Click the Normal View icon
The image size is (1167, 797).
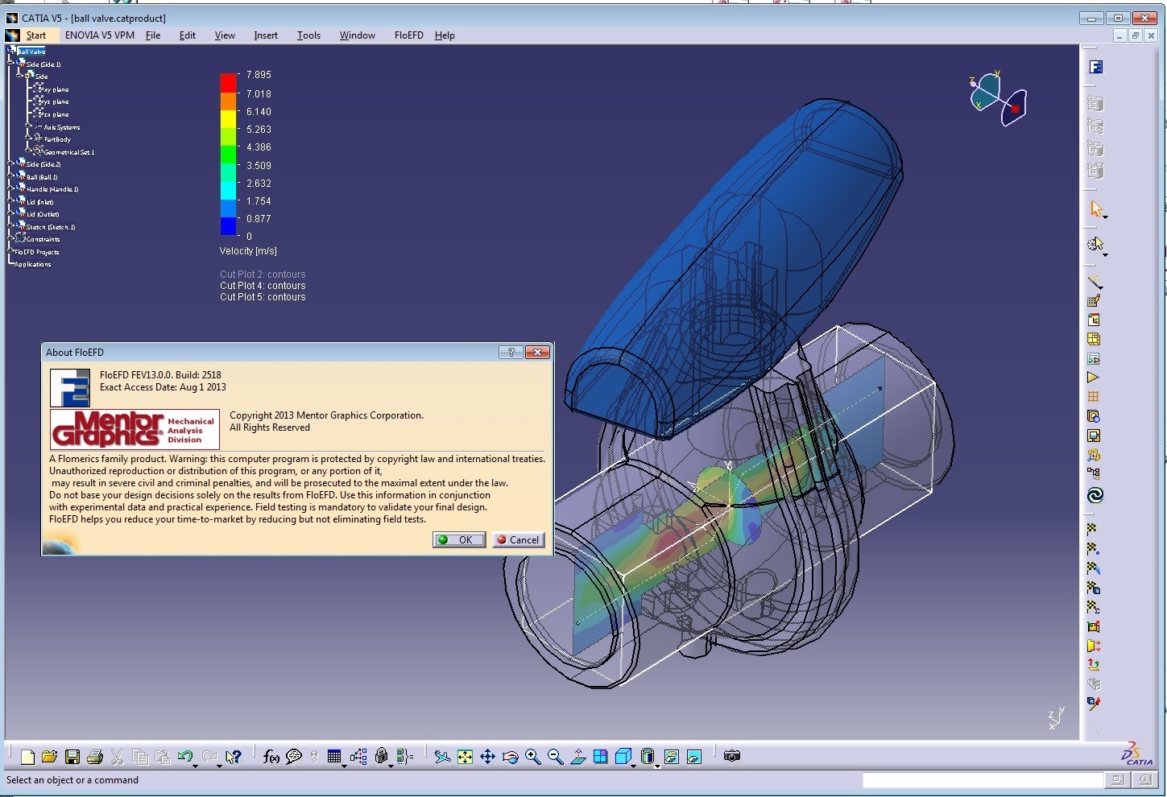click(578, 757)
